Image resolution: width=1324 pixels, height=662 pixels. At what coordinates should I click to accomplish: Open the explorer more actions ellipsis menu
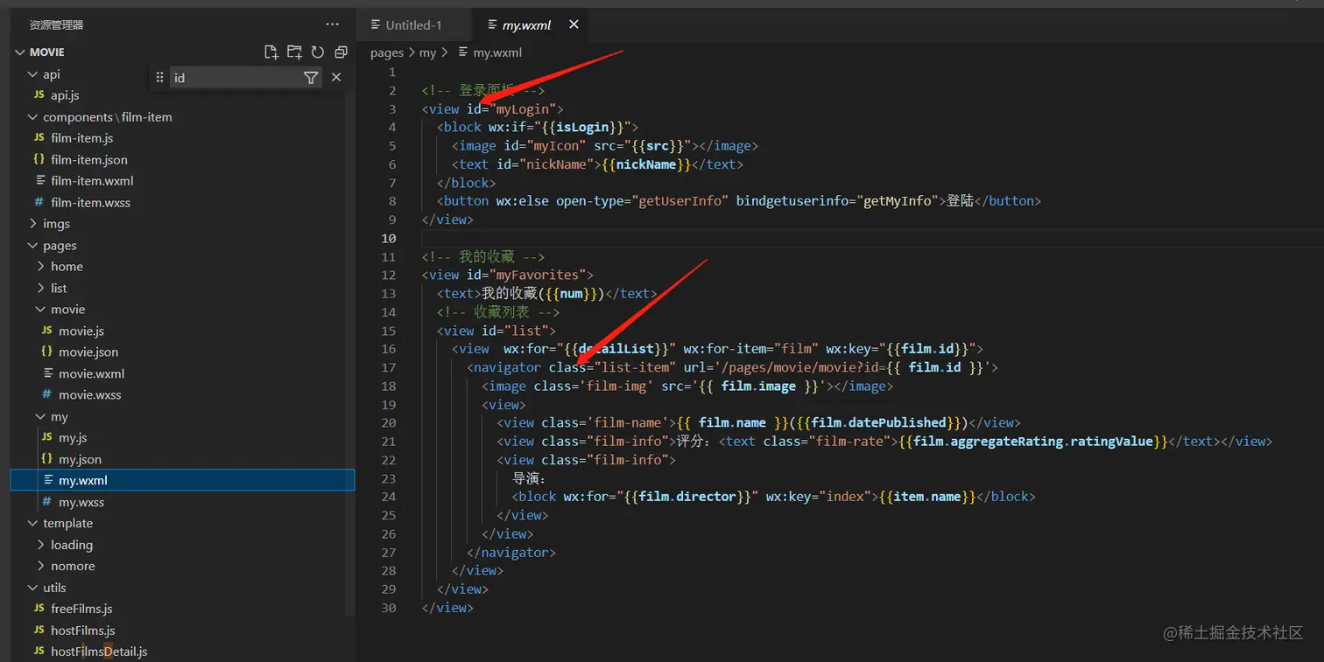tap(332, 24)
